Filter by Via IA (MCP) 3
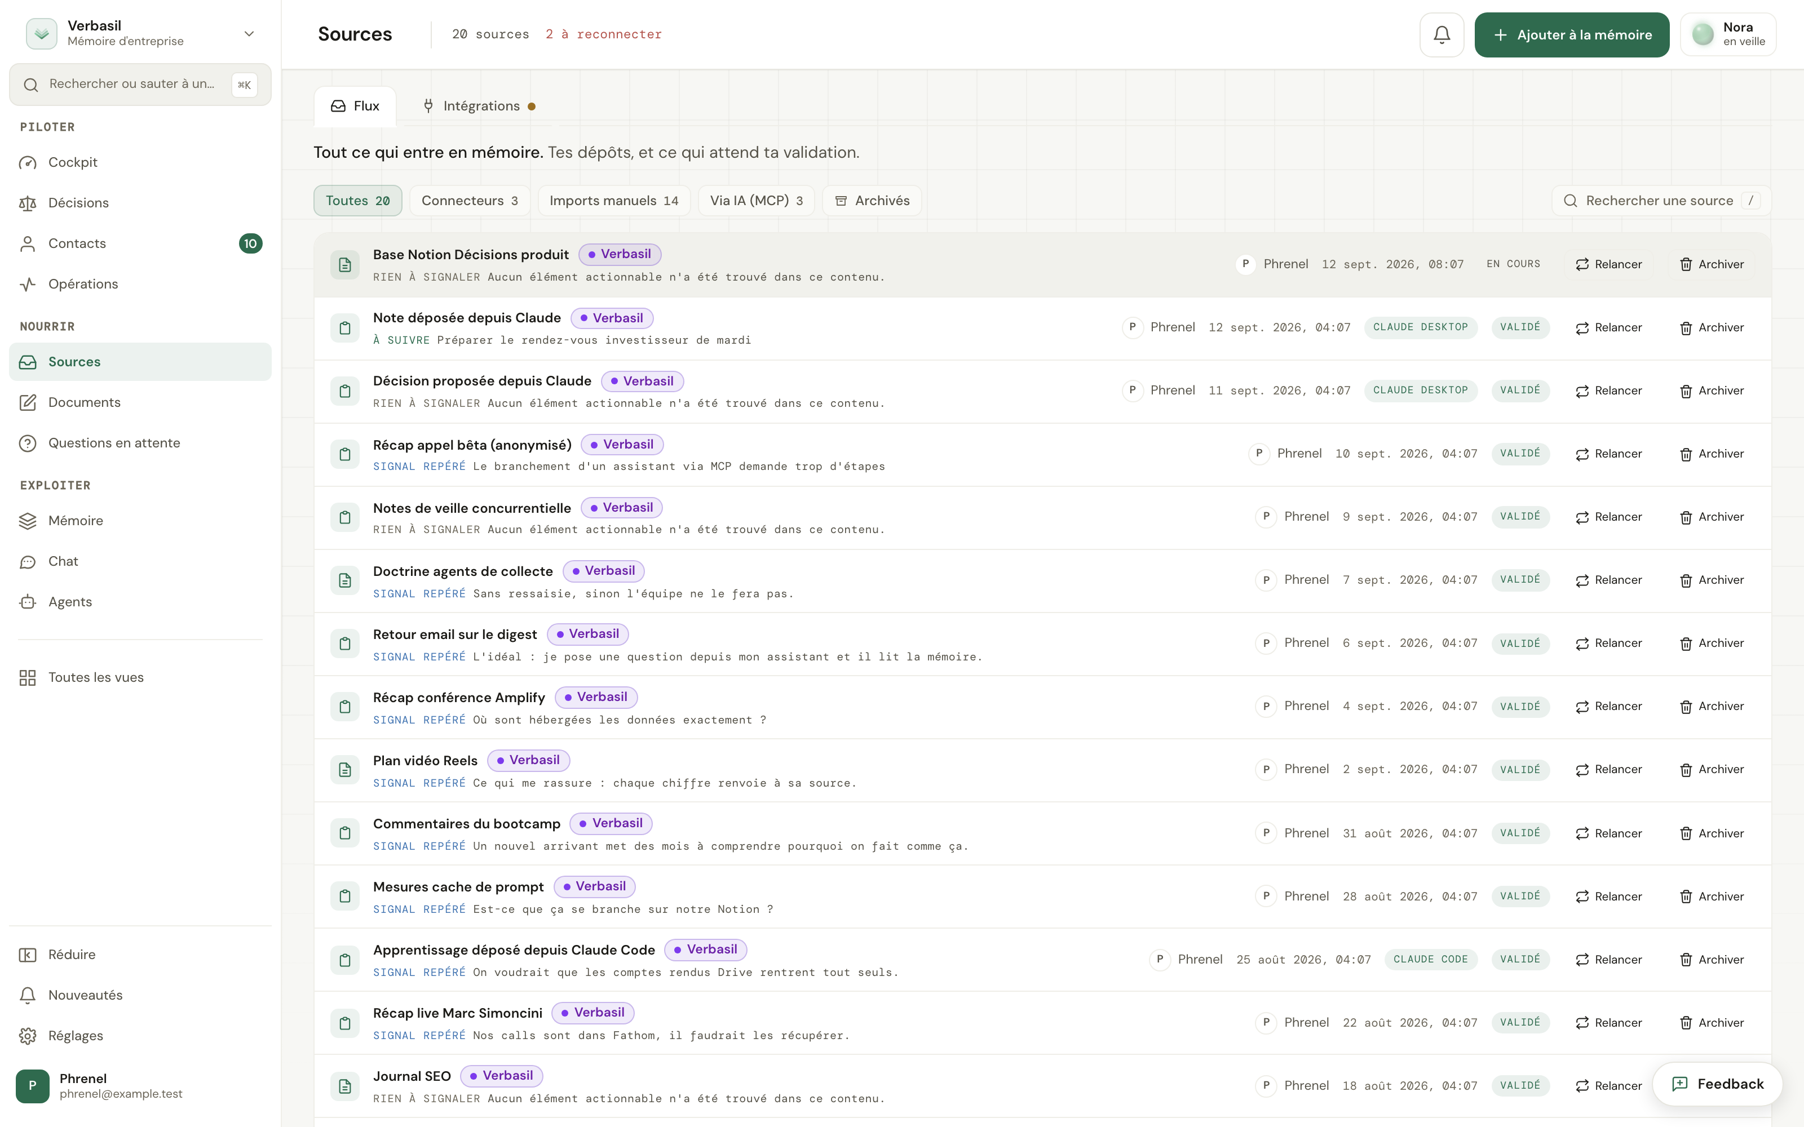 click(756, 201)
